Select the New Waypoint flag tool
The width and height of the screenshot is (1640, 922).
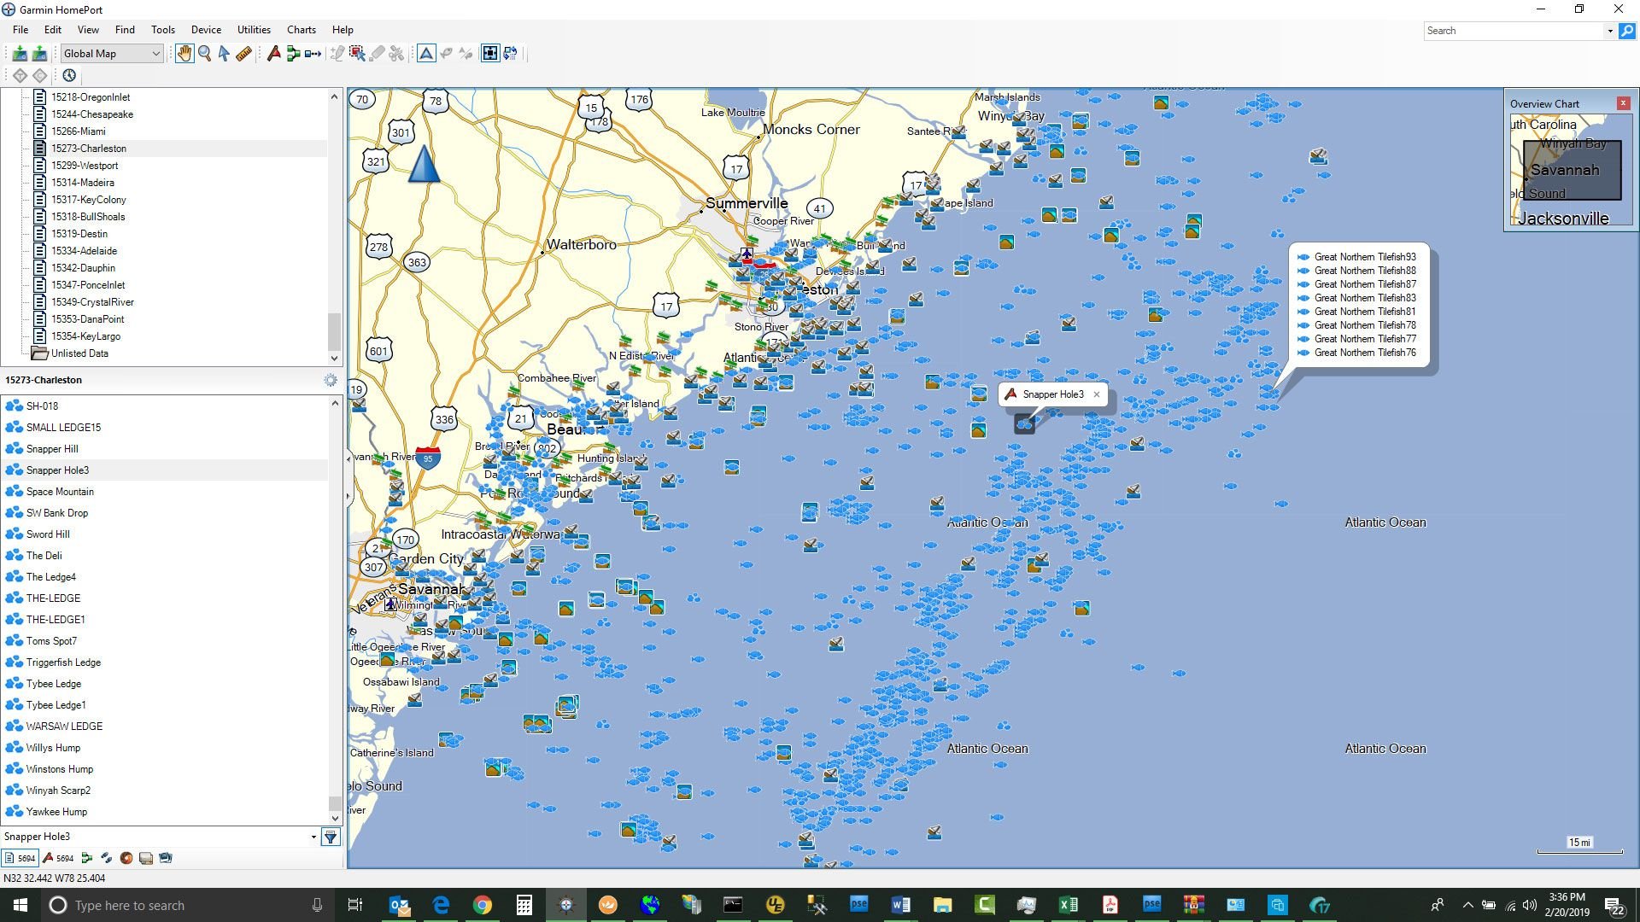(x=273, y=54)
